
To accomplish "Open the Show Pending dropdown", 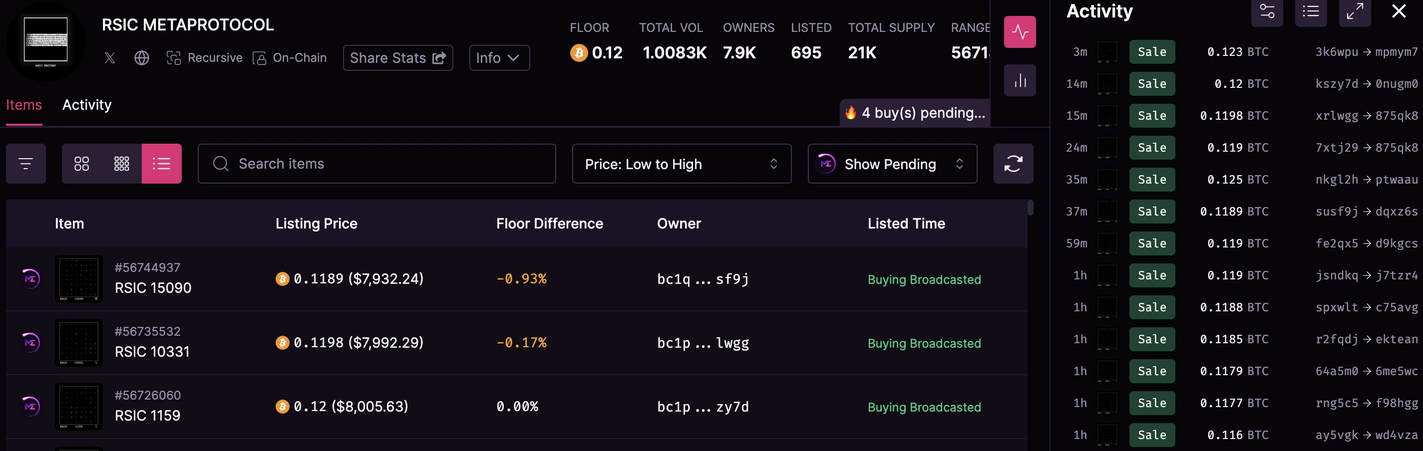I will click(892, 164).
